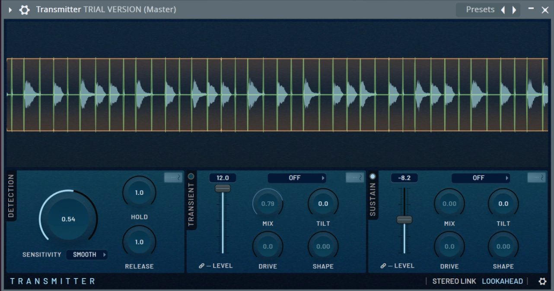This screenshot has width=554, height=291.
Task: Toggle the LOOKAHEAD option
Action: (x=502, y=281)
